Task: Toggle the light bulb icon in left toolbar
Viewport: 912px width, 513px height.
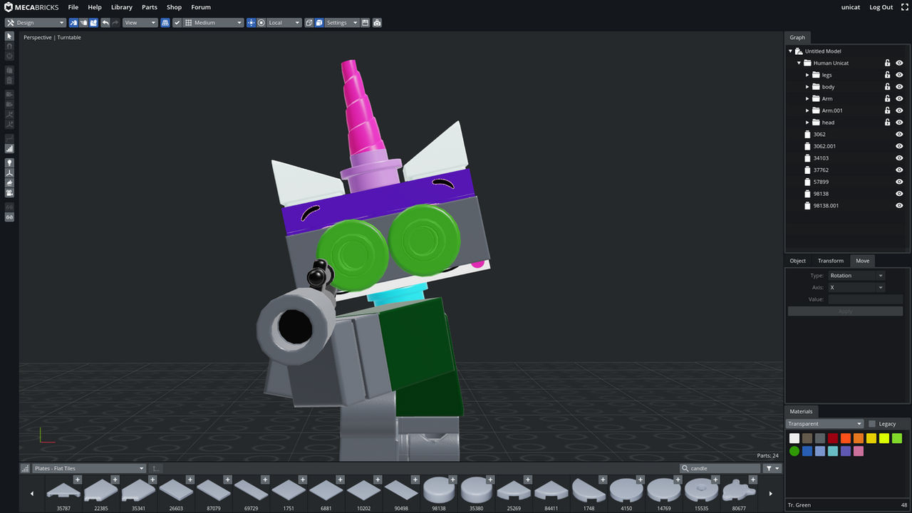Action: pyautogui.click(x=9, y=162)
